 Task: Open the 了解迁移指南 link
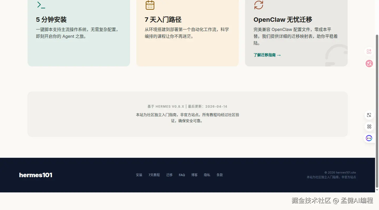[267, 55]
